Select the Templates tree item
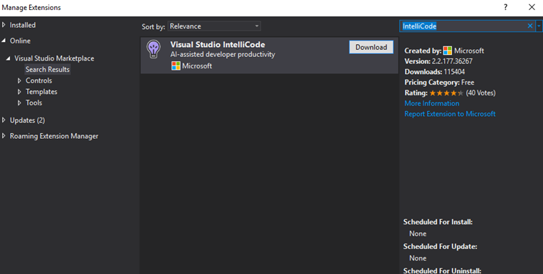The height and width of the screenshot is (274, 543). tap(41, 91)
